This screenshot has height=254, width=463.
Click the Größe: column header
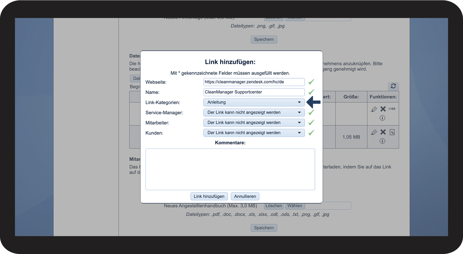click(x=351, y=97)
